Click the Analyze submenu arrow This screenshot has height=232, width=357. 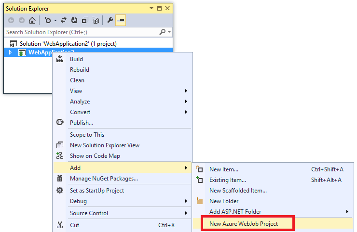click(x=186, y=102)
